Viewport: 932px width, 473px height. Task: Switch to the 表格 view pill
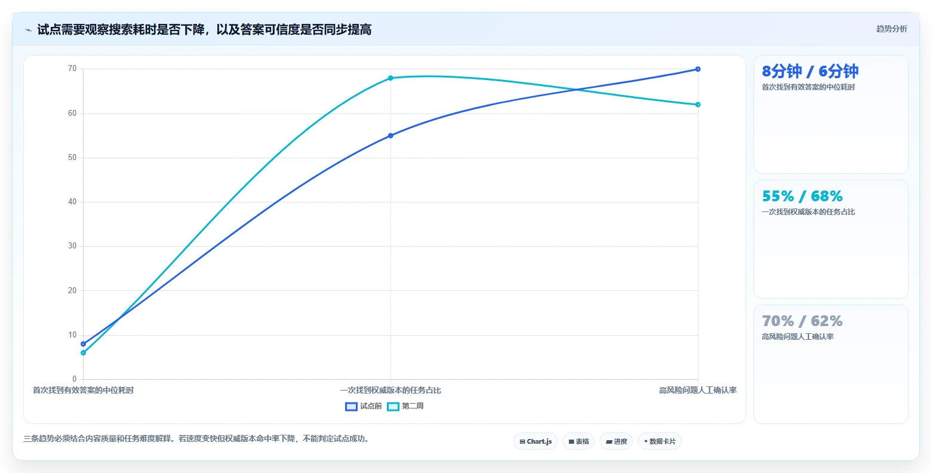point(579,441)
